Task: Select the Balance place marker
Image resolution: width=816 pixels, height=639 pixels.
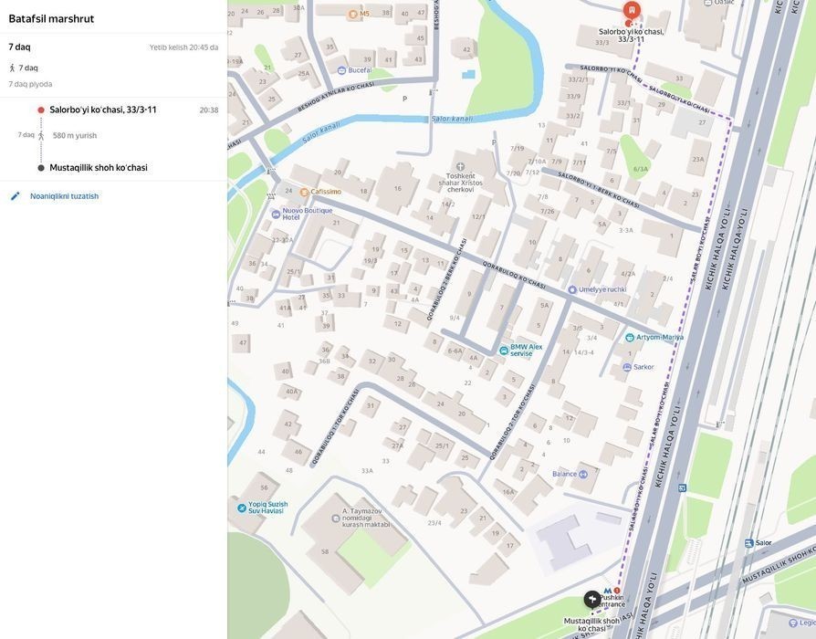Action: tap(546, 474)
